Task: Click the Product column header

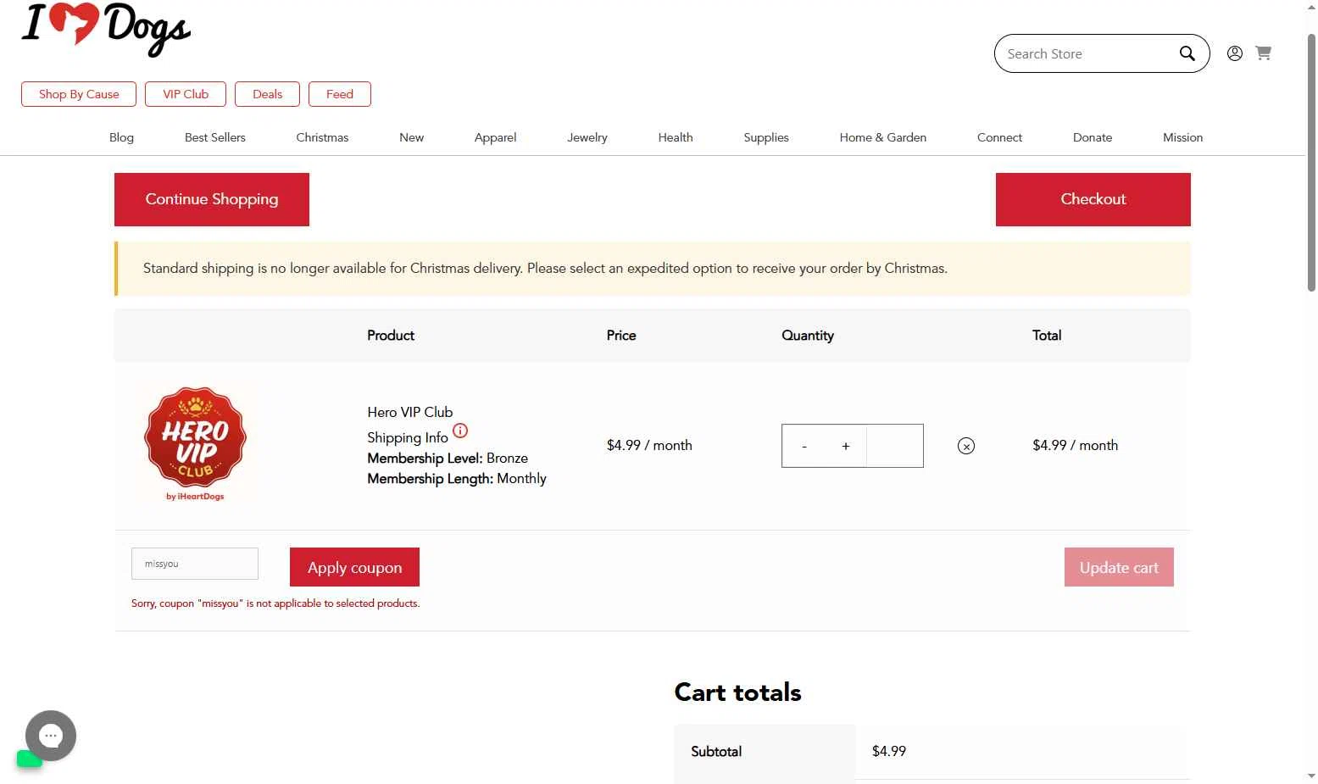Action: (391, 336)
